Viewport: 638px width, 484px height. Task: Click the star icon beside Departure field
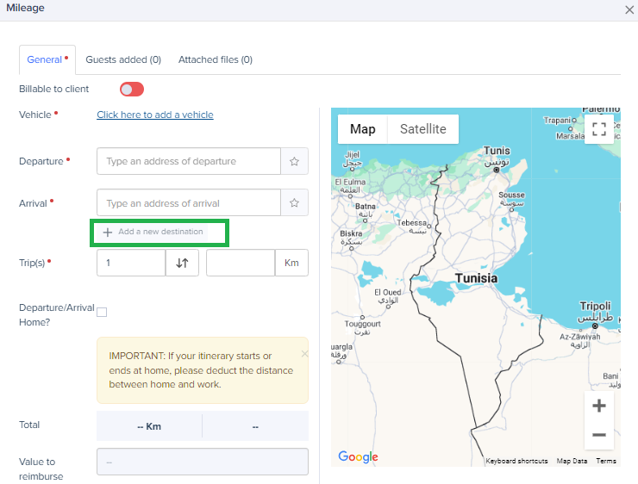[x=294, y=161]
